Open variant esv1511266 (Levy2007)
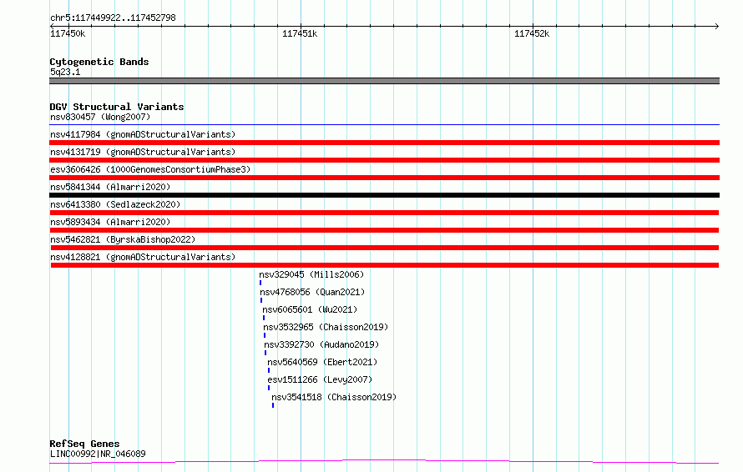 (320, 379)
